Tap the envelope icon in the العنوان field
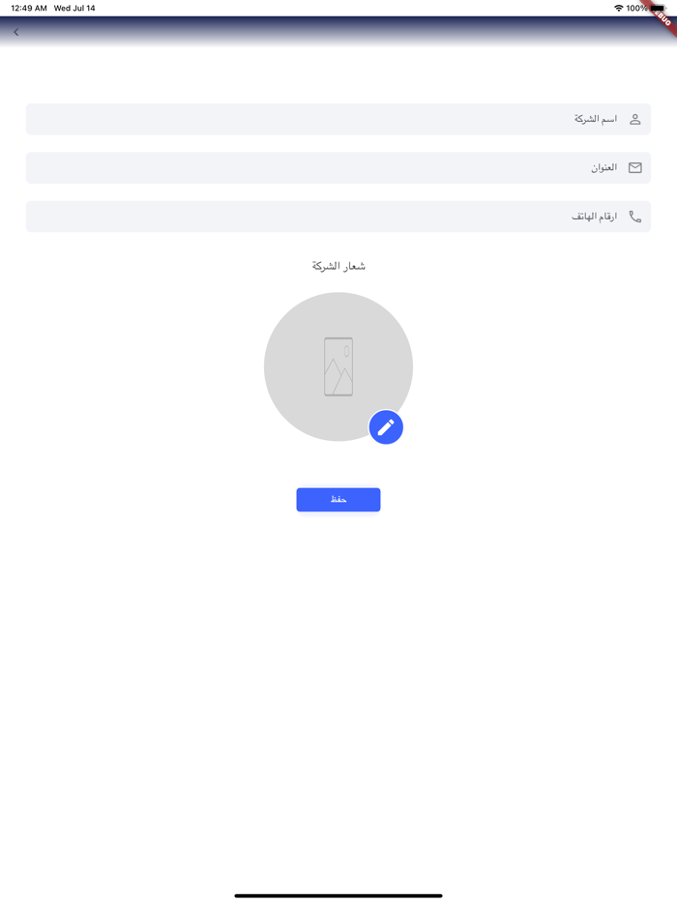677x903 pixels. tap(634, 166)
